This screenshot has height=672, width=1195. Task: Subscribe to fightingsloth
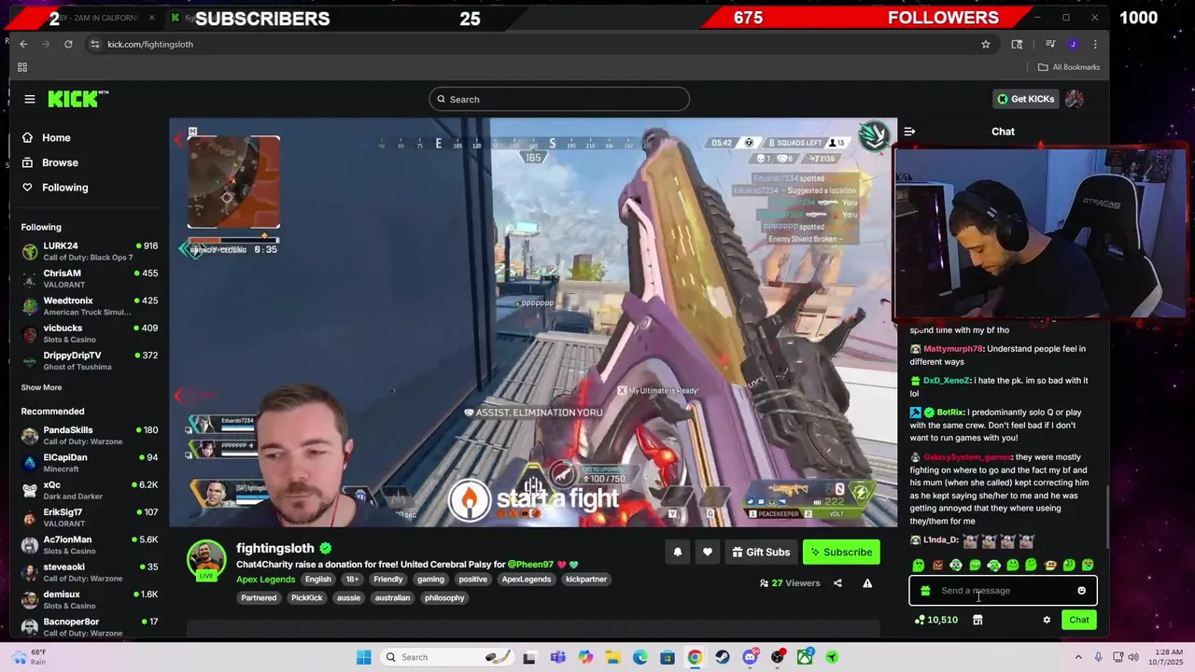(x=840, y=552)
